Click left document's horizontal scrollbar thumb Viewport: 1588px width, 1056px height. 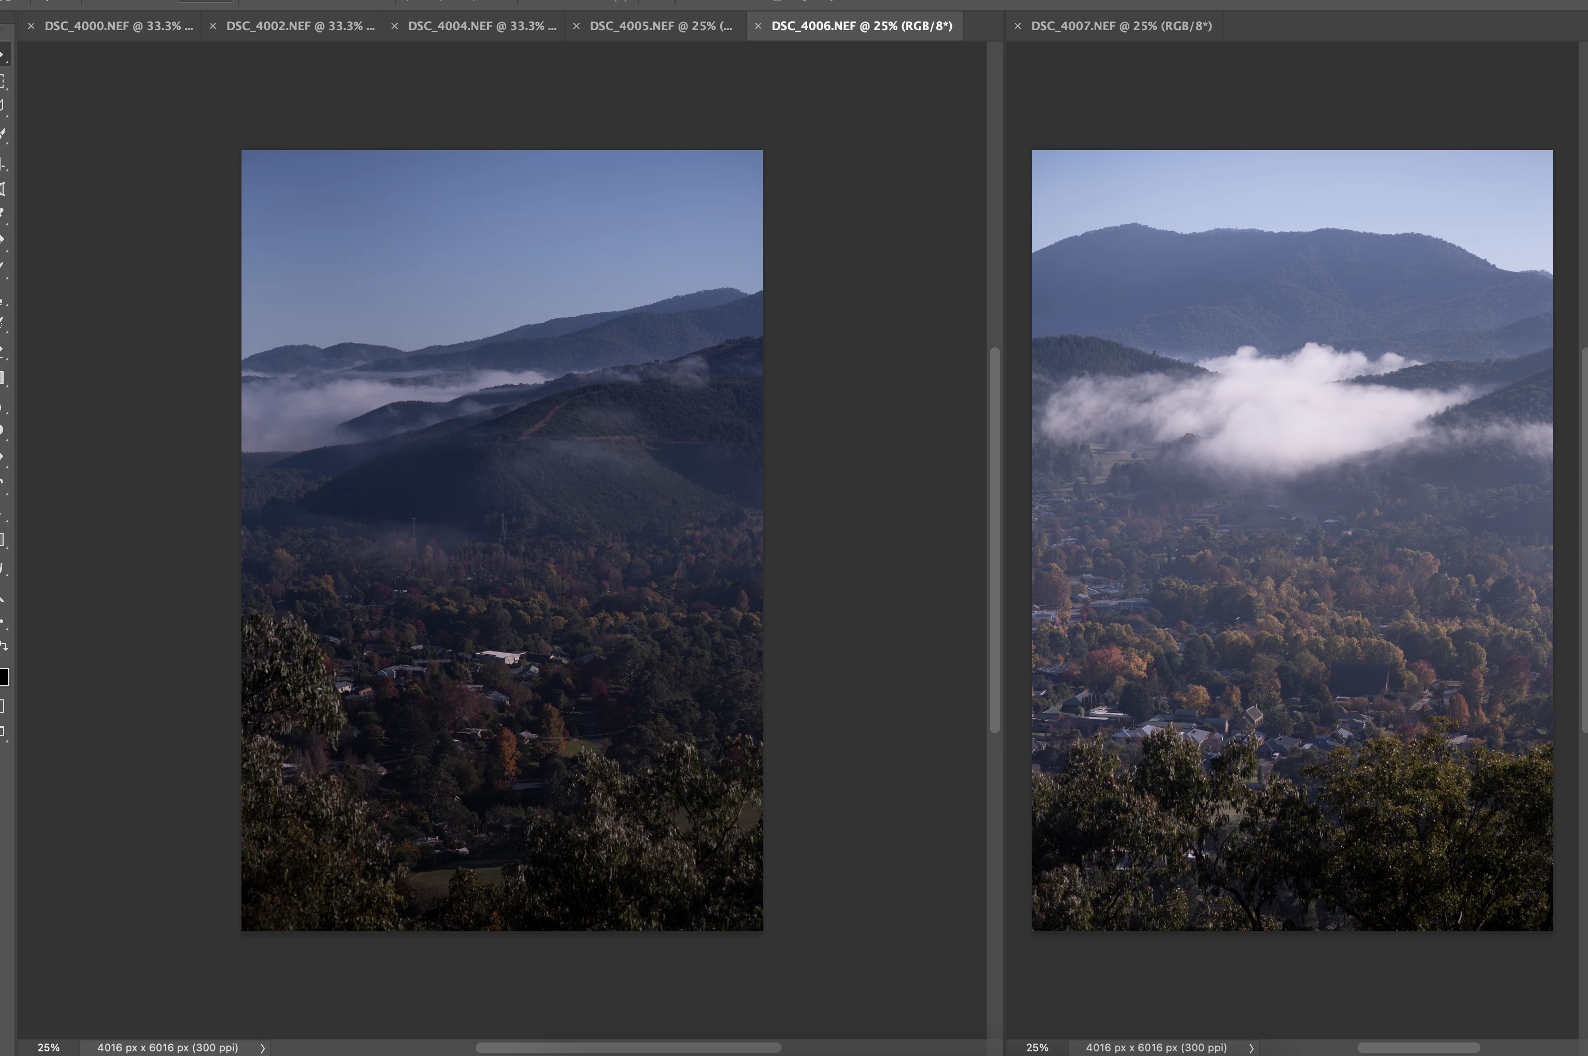point(628,1048)
